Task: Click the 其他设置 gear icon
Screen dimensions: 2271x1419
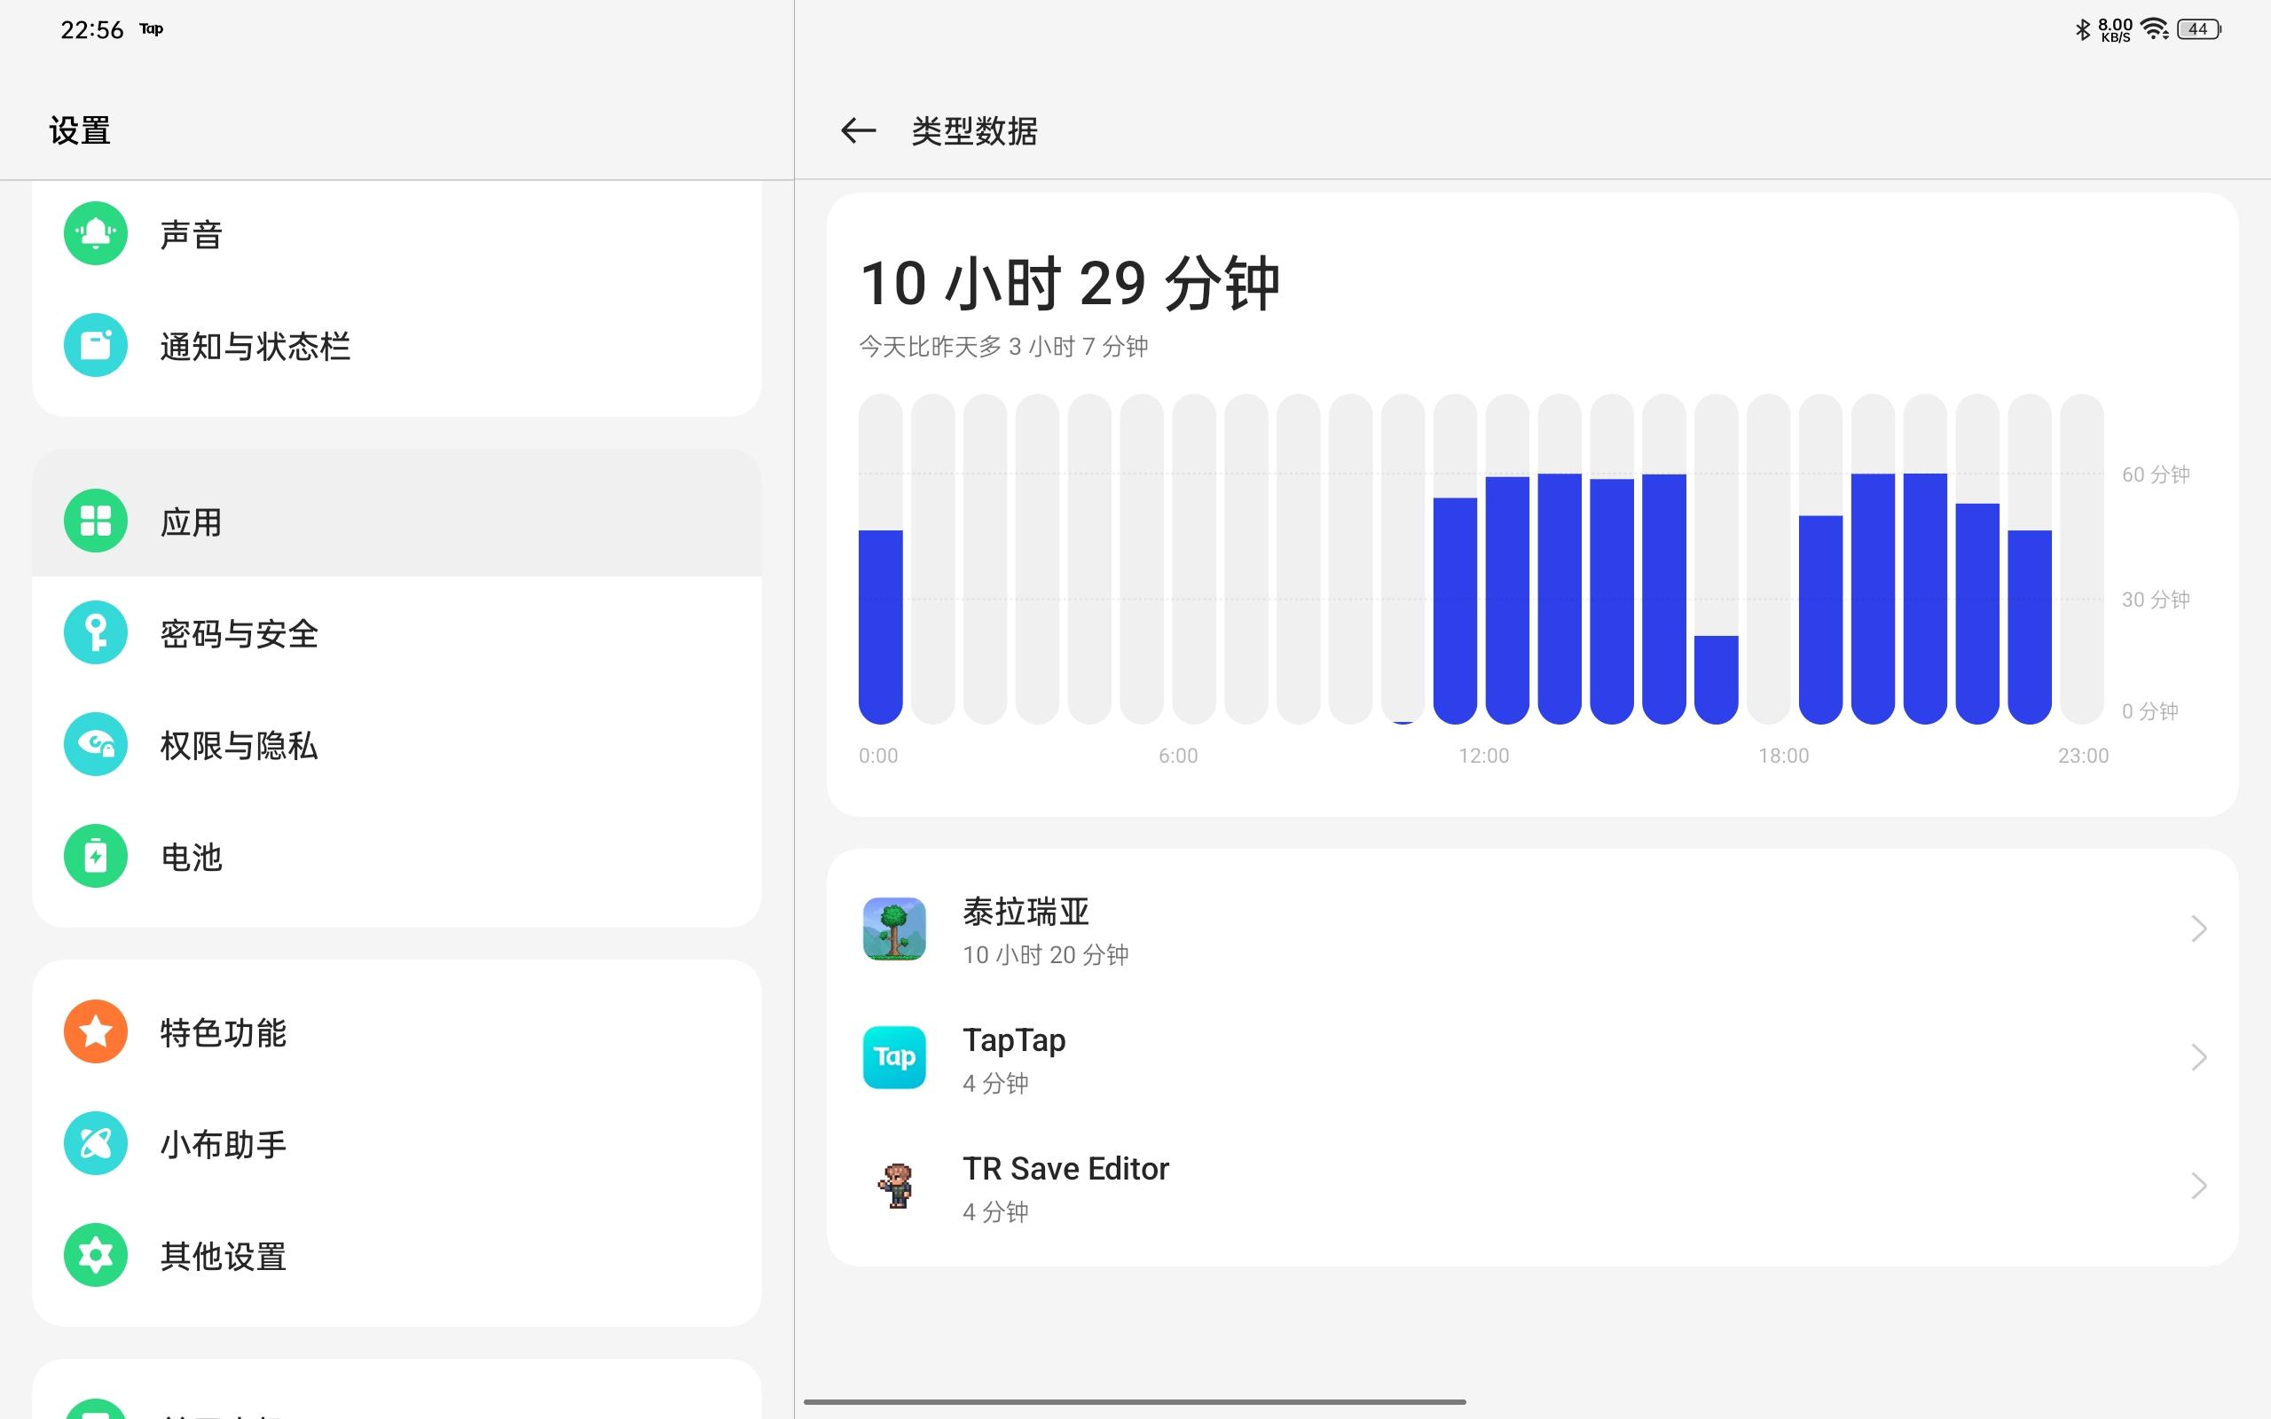Action: [95, 1255]
